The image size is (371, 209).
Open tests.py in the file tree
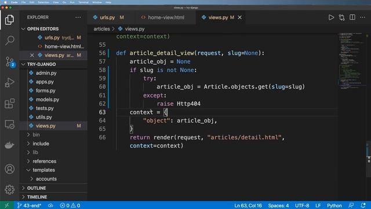45,109
